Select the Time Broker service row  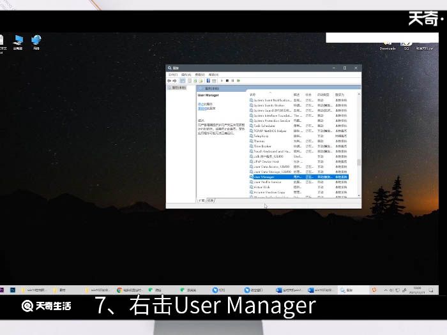tap(298, 146)
